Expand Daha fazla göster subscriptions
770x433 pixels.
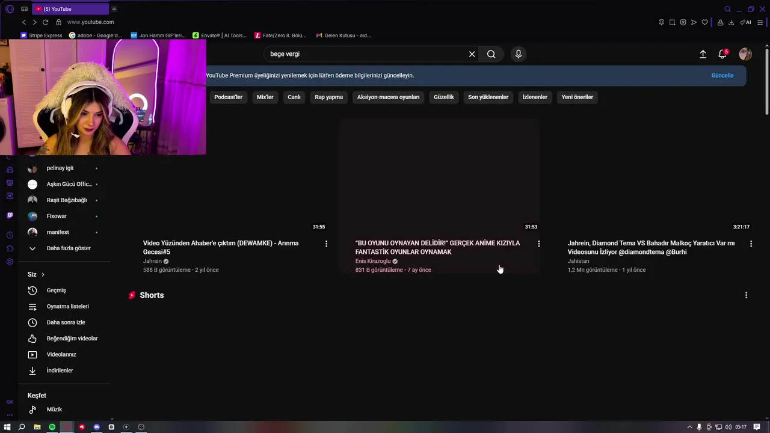(64, 248)
